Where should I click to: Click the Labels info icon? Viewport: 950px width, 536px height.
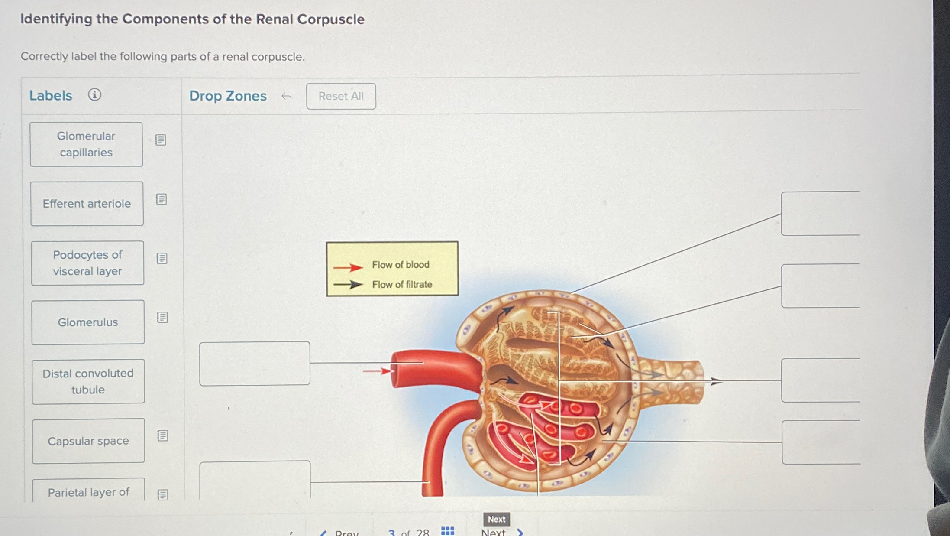tap(94, 94)
